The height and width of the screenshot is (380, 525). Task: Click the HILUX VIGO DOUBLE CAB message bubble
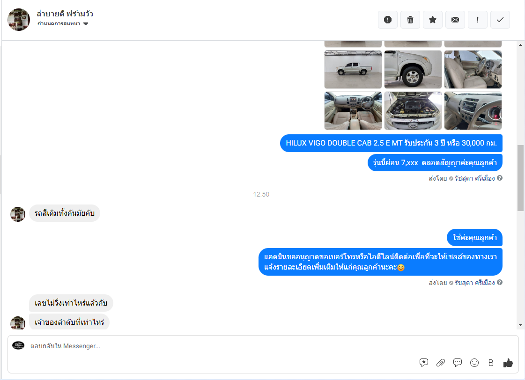[391, 143]
